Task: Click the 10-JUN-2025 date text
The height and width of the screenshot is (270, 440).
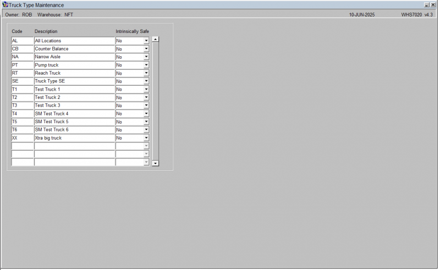Action: pos(362,15)
